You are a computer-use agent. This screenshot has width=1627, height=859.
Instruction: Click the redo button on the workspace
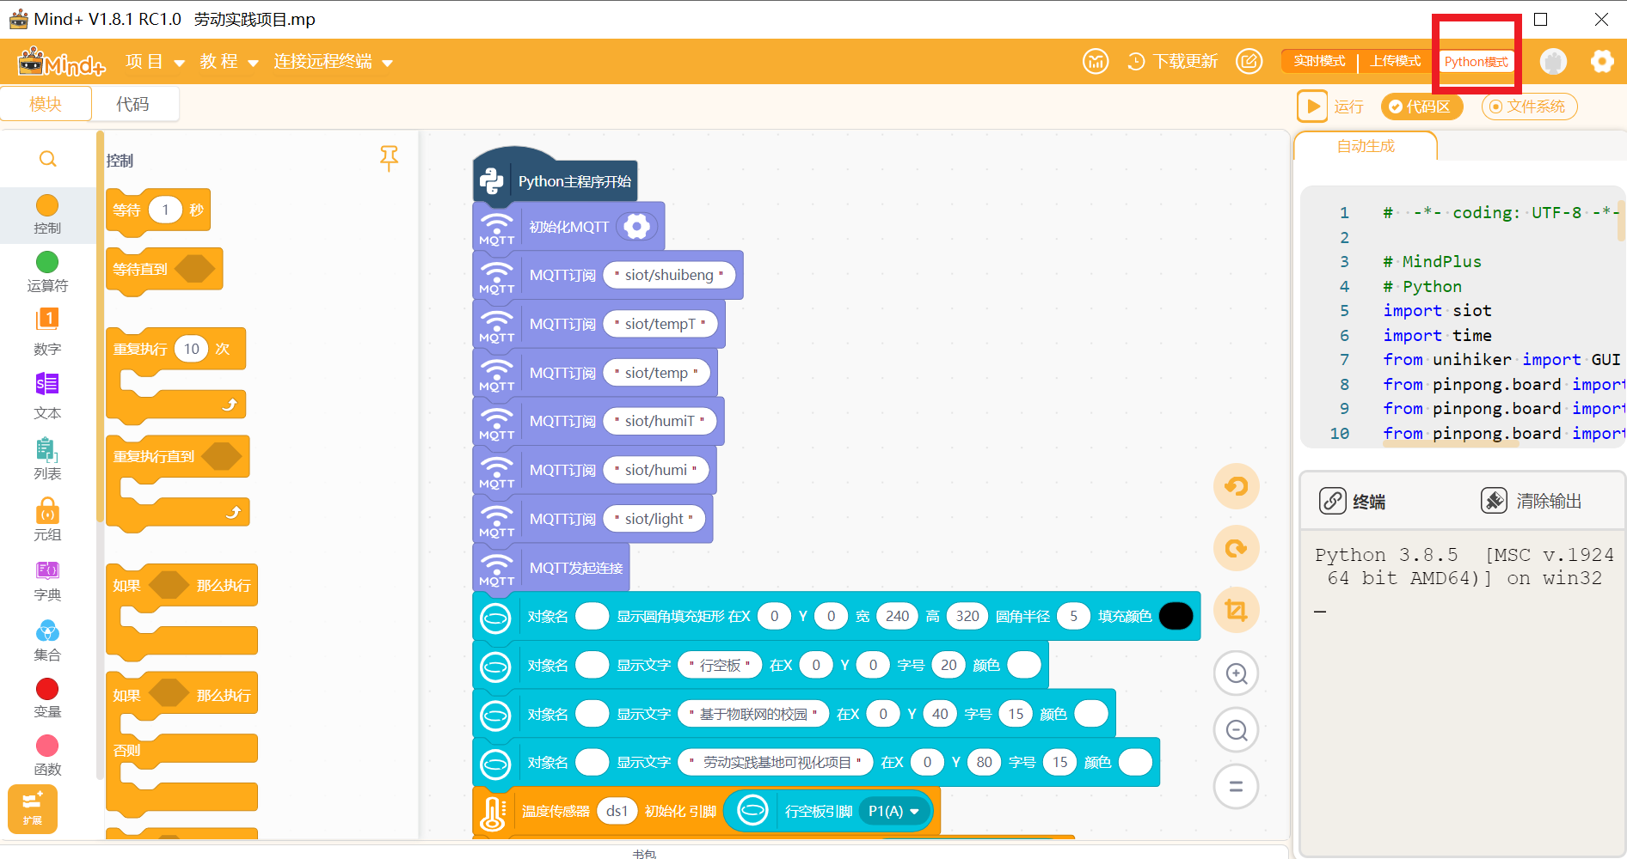1237,548
